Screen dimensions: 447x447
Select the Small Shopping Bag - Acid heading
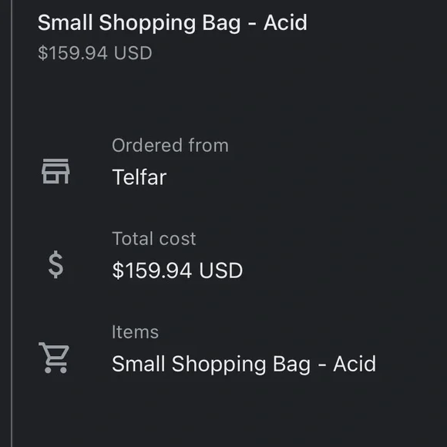click(173, 23)
